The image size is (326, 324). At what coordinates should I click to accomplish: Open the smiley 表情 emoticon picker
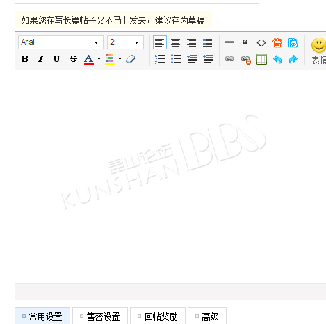point(318,51)
